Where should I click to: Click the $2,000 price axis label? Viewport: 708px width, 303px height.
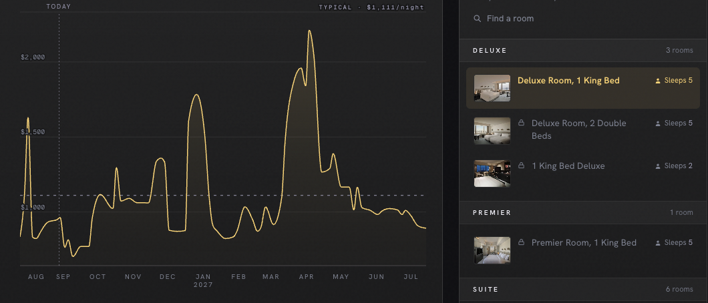[x=33, y=57]
